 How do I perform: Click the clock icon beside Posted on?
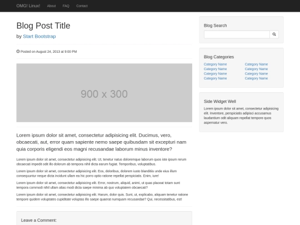18,51
